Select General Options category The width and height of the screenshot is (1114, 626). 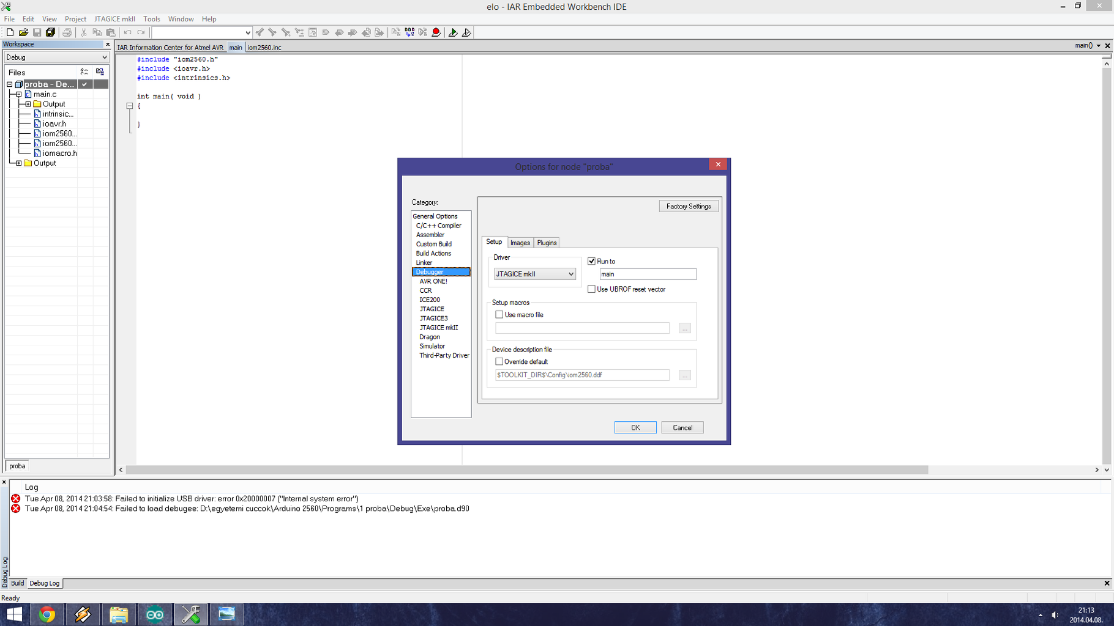(x=435, y=216)
